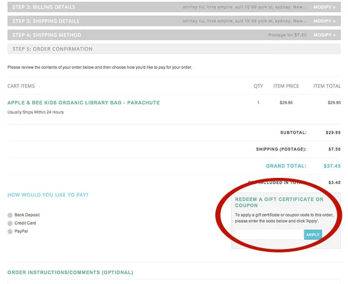Screen dimensions: 348x284
Task: Pick the PayPal payment radio button
Action: click(x=10, y=232)
